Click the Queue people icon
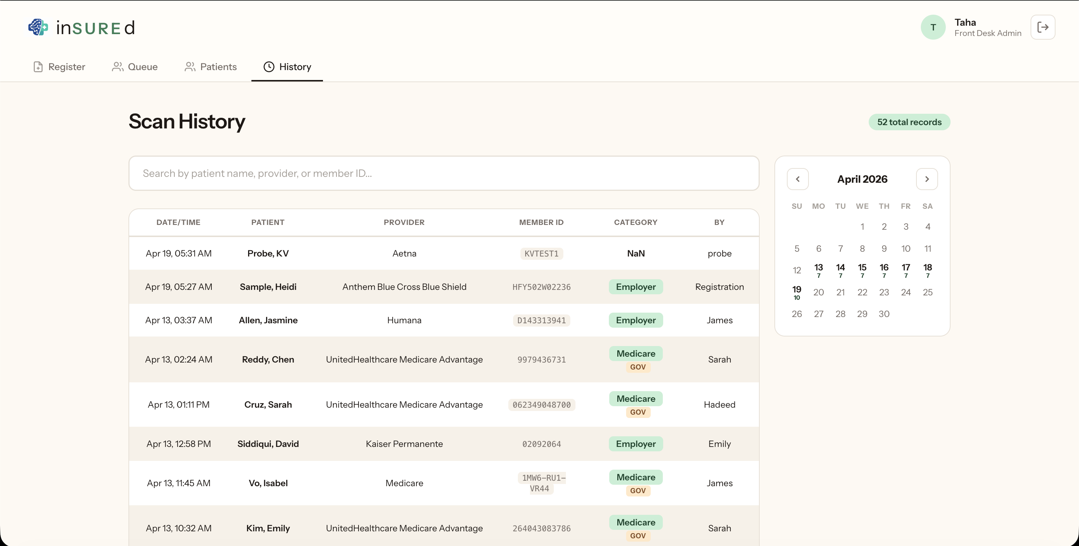Image resolution: width=1079 pixels, height=546 pixels. (x=117, y=67)
